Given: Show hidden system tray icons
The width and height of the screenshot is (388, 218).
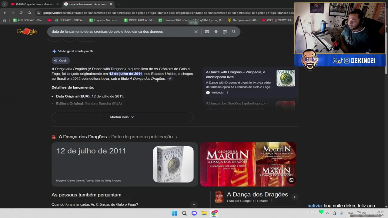Looking at the screenshot, I should pos(327,213).
